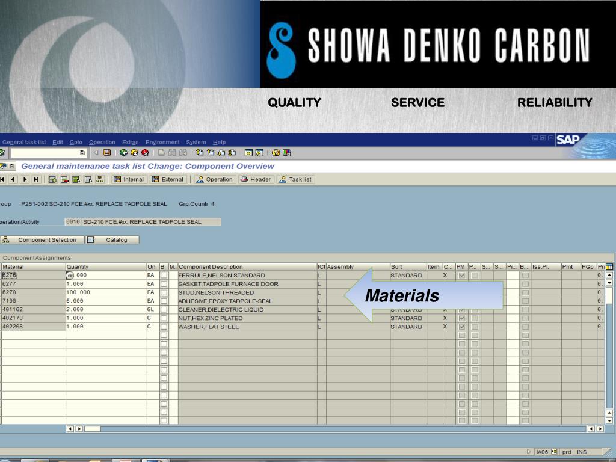Tick the B checkbox for NUT,HEX ZINC PLATED
Screen dimensions: 616x462
tap(164, 318)
